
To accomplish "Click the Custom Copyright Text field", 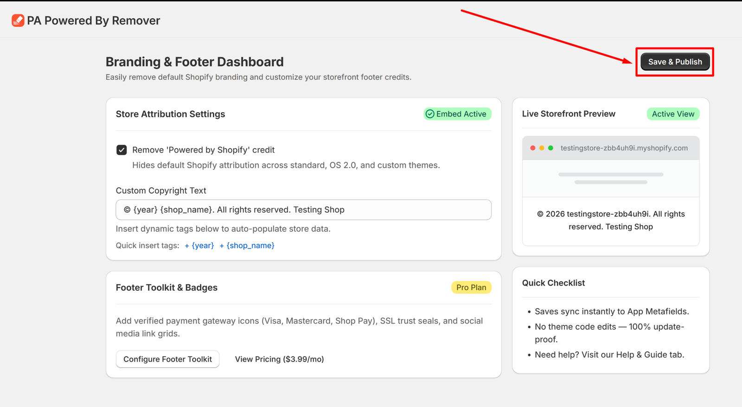I will point(303,210).
